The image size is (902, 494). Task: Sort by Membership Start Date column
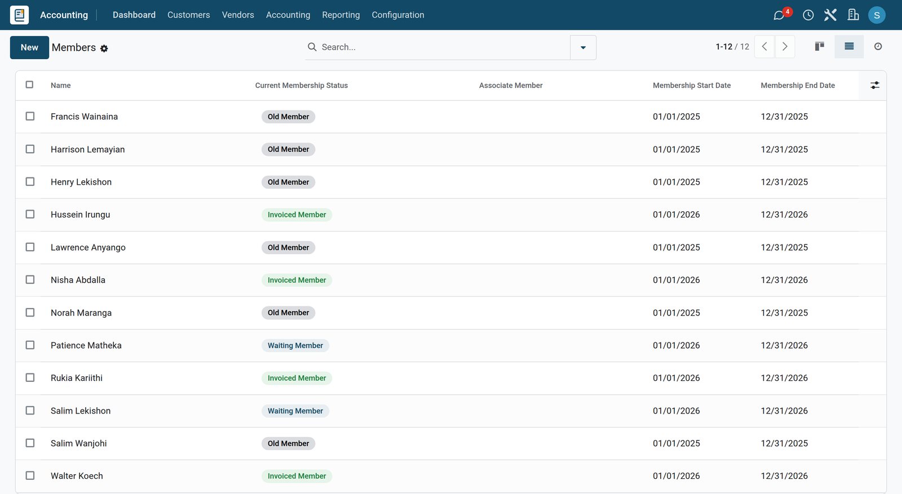click(x=692, y=86)
